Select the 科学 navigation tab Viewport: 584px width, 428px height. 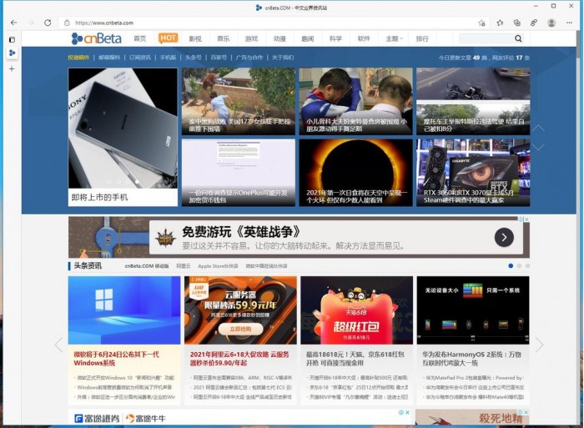click(335, 38)
